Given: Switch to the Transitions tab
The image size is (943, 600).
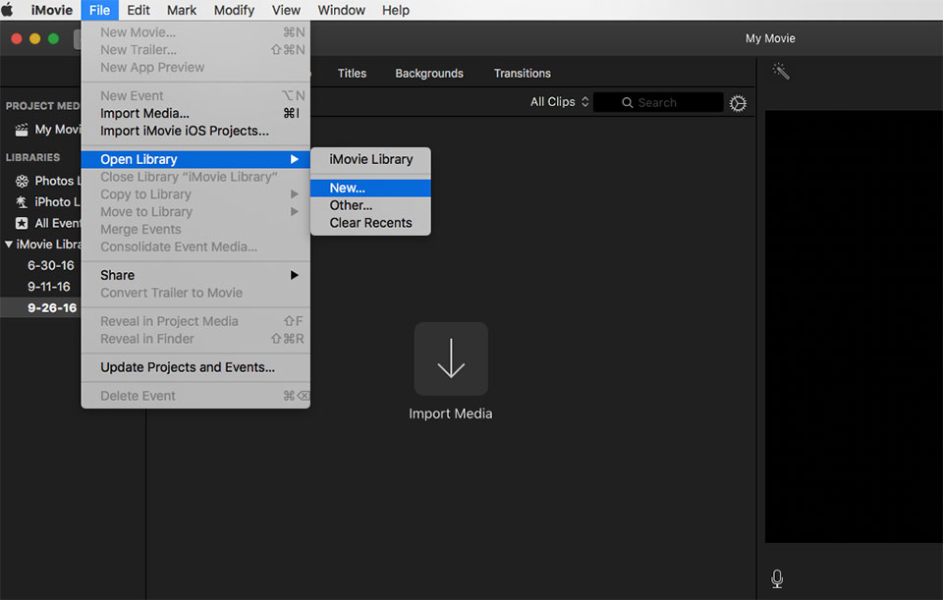Looking at the screenshot, I should click(x=522, y=74).
